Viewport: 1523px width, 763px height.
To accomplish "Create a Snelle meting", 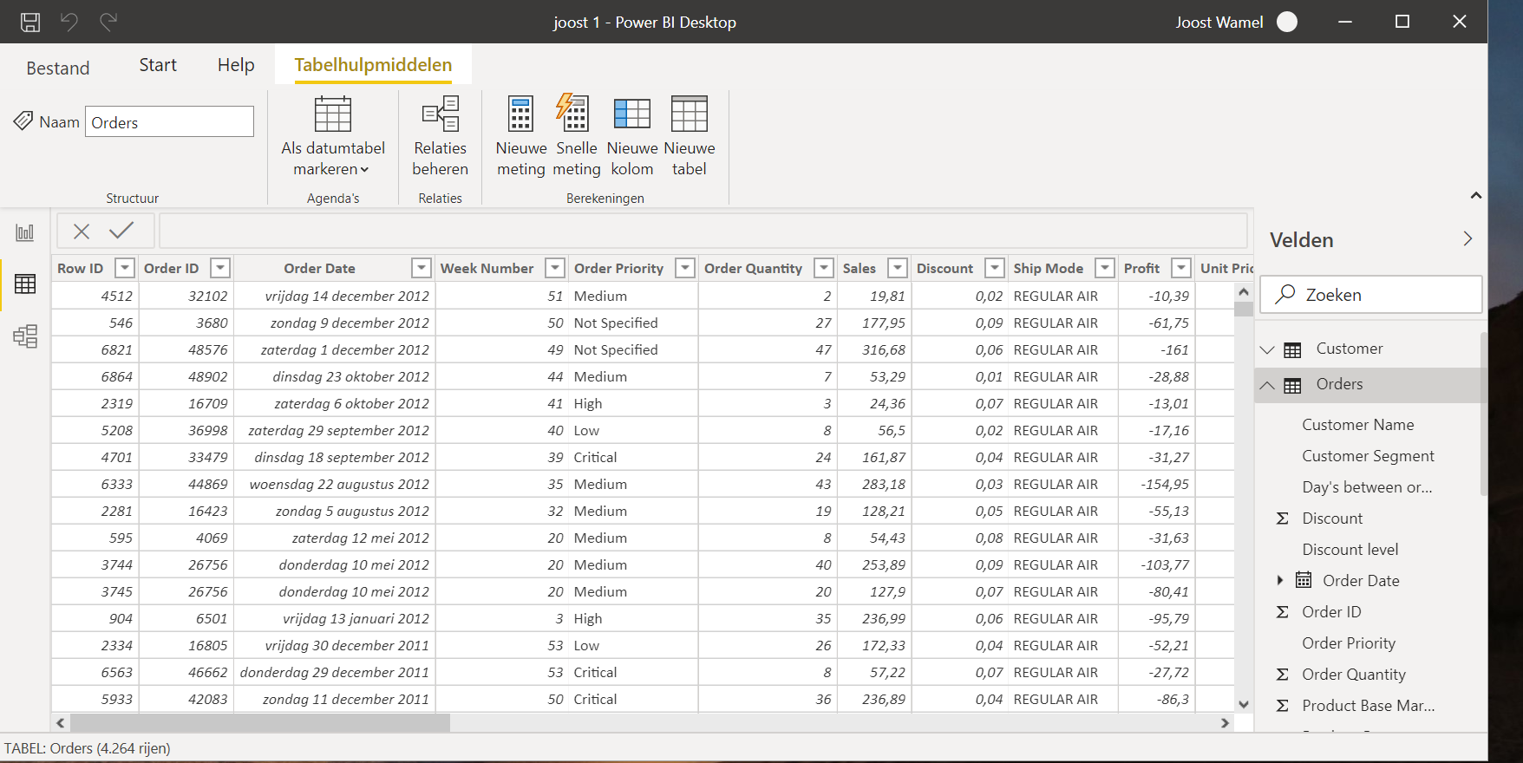I will [577, 137].
